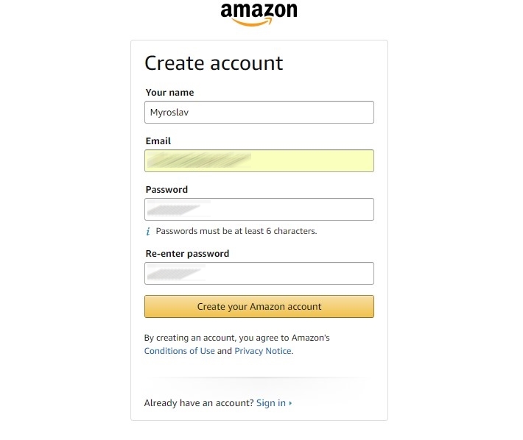This screenshot has width=523, height=440.
Task: Open the Privacy Notice link
Action: click(x=263, y=351)
